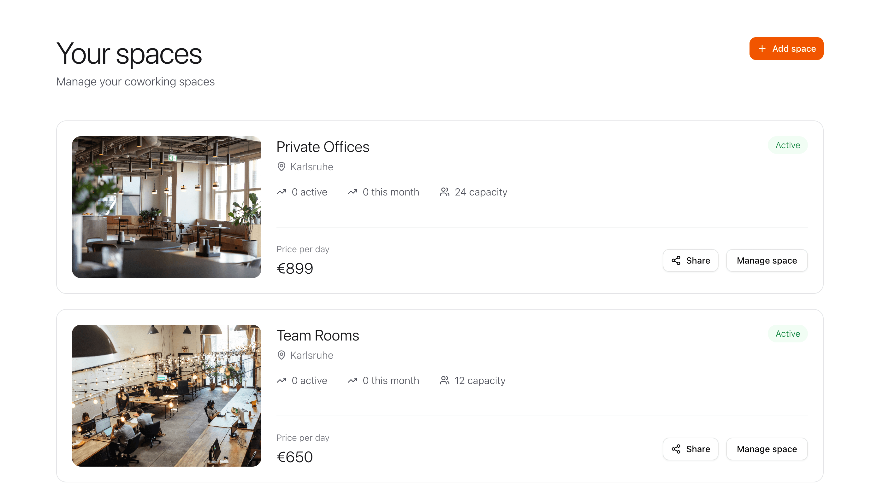Click the capacity icon showing 12 capacity

tap(444, 380)
